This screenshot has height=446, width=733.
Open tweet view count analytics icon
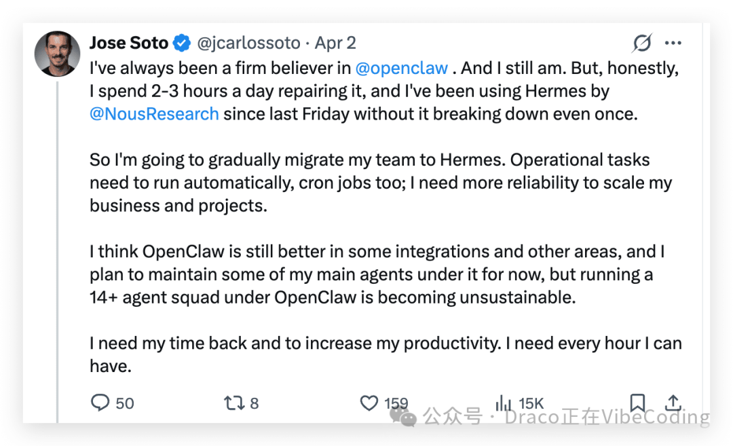[503, 403]
